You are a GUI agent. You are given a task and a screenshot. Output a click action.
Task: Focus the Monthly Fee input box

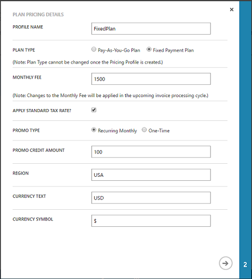click(x=151, y=79)
